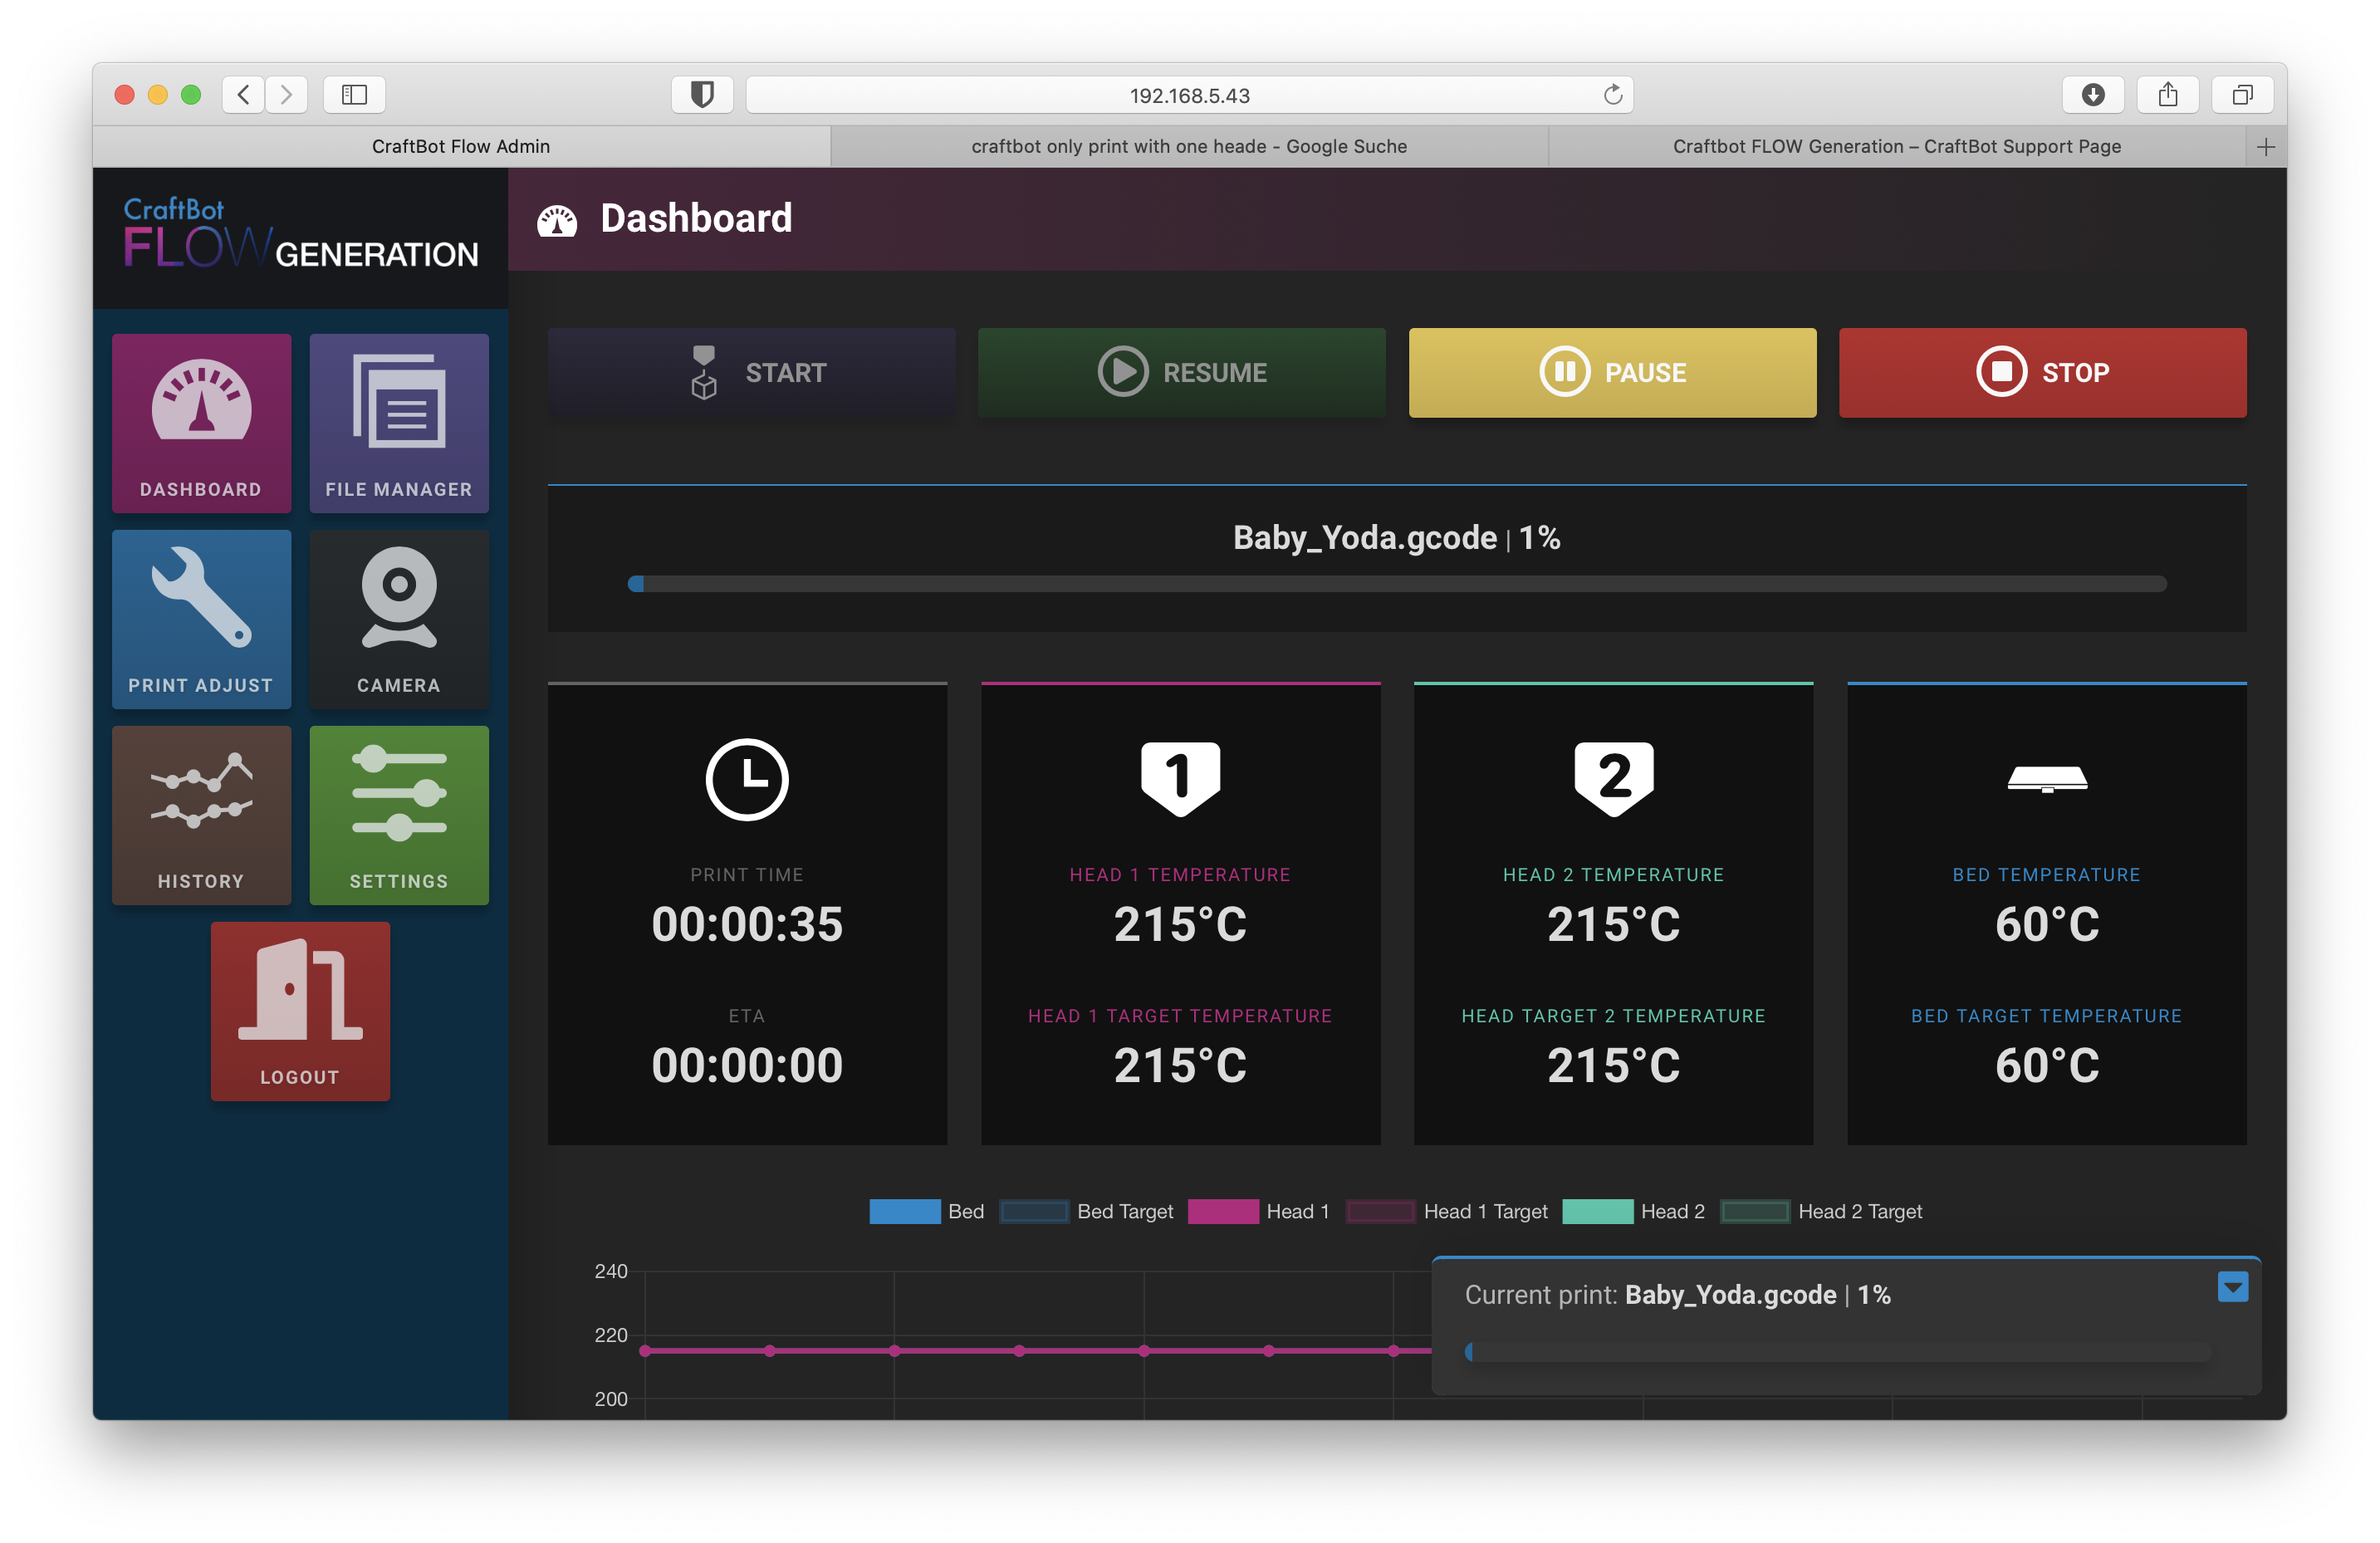The image size is (2380, 1543).
Task: Click the privacy shield icon
Action: (702, 95)
